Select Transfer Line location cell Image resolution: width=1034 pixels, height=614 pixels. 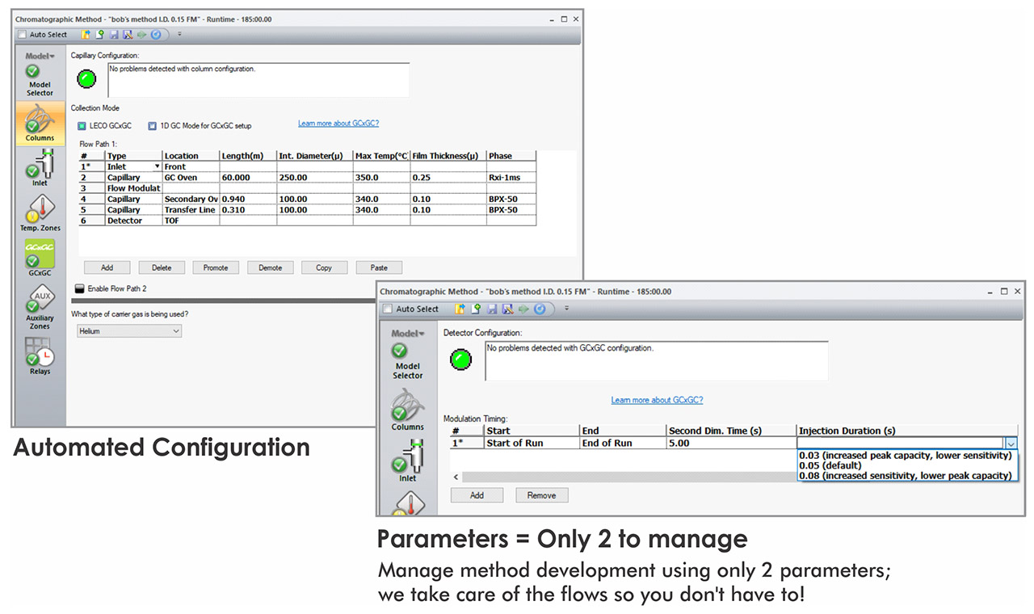(191, 209)
